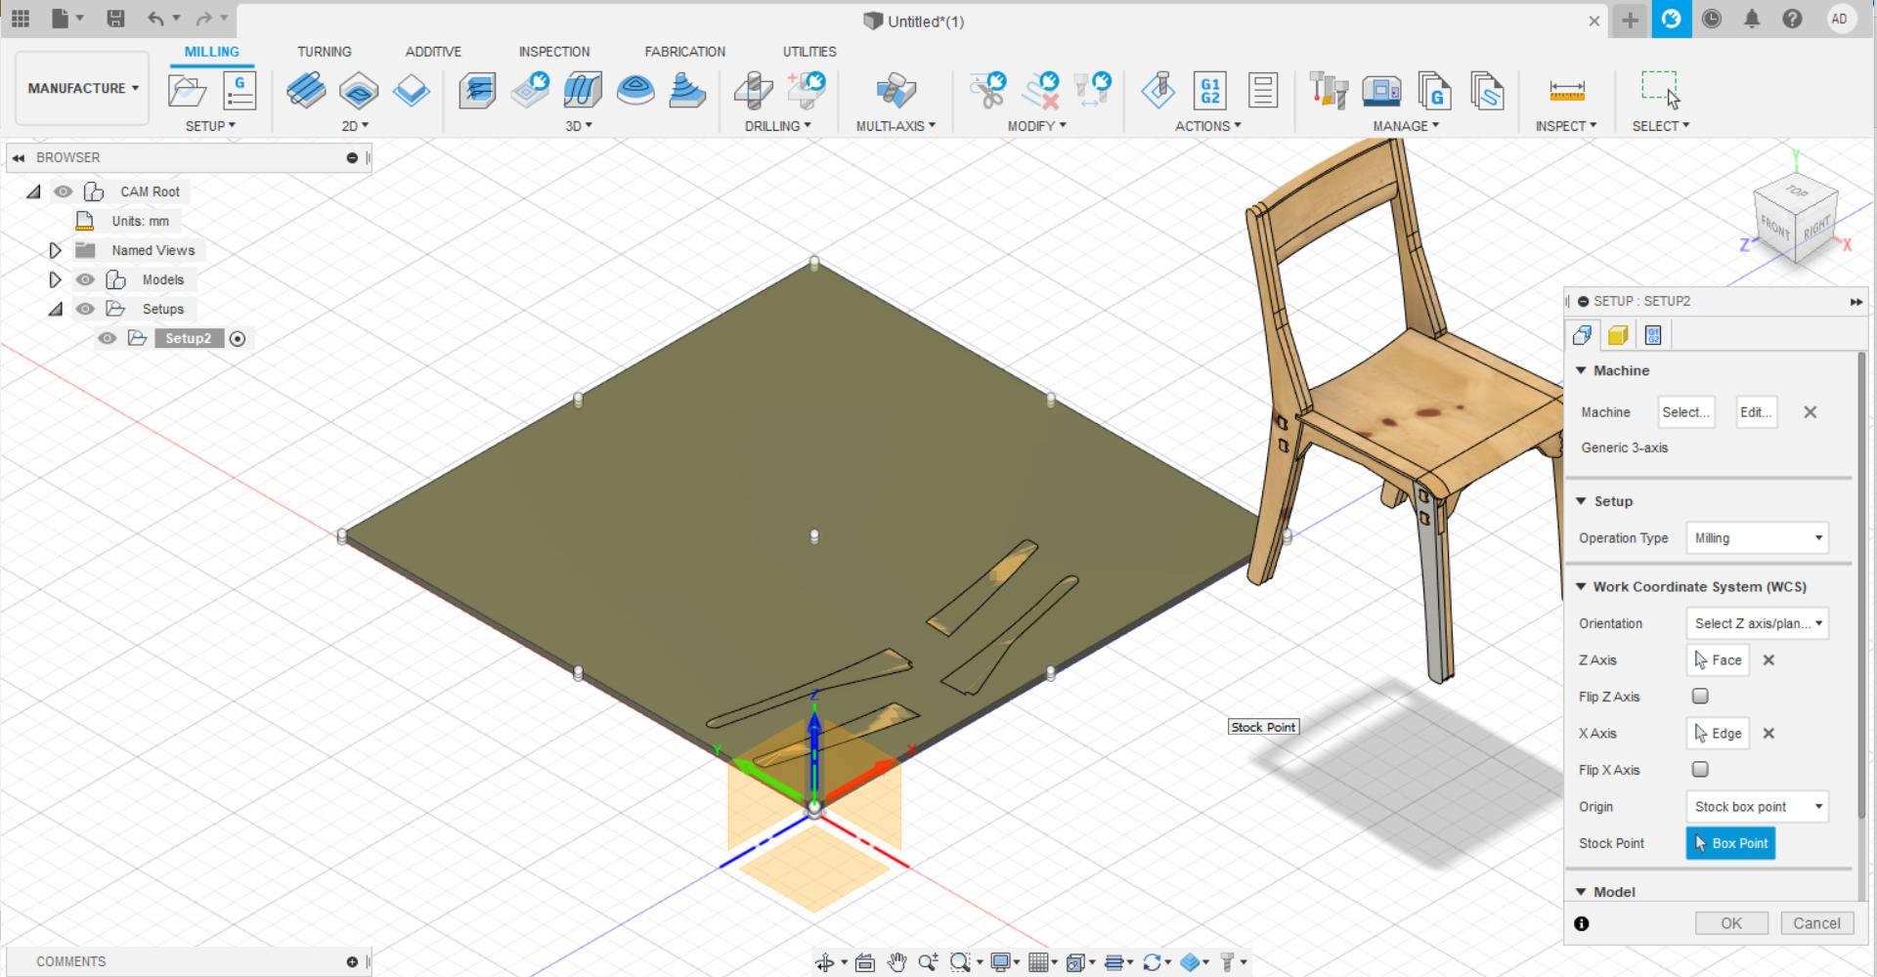The width and height of the screenshot is (1877, 977).
Task: Select Units: mm in browser
Action: (x=140, y=221)
